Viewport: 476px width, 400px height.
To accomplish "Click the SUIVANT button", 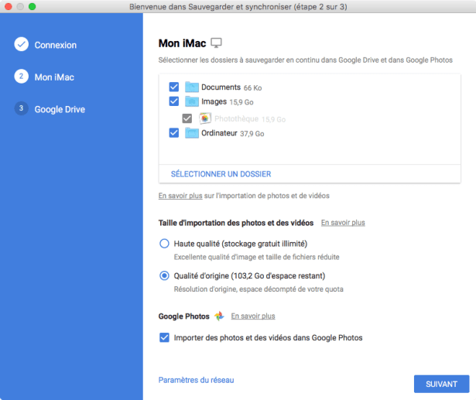I will click(x=441, y=384).
